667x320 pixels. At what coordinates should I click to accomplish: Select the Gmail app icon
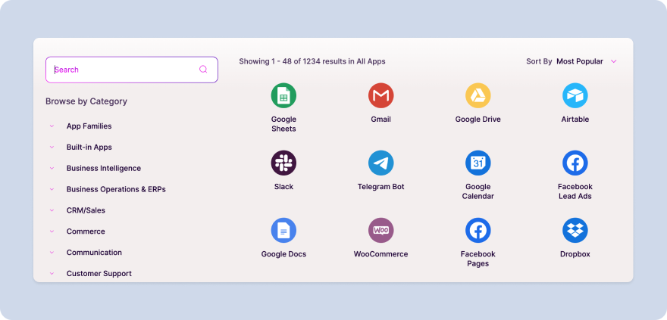tap(380, 96)
